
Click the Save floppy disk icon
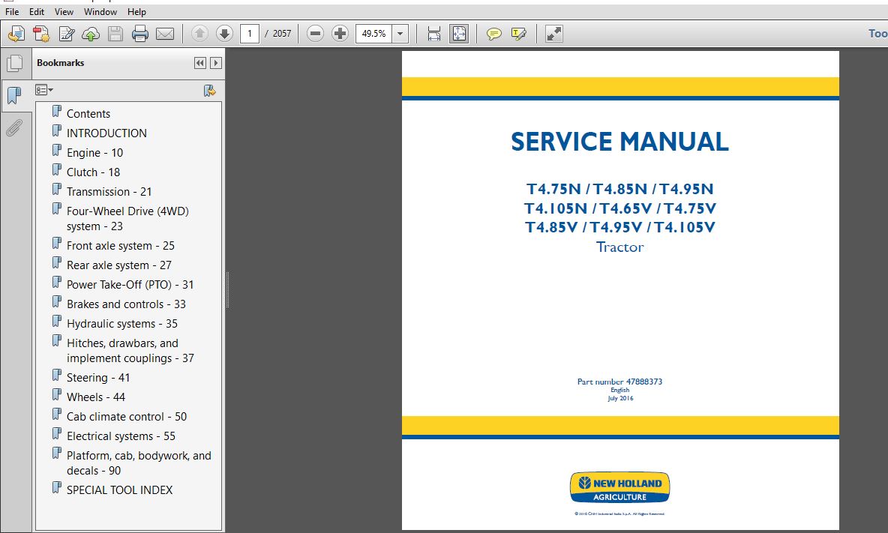tap(115, 34)
